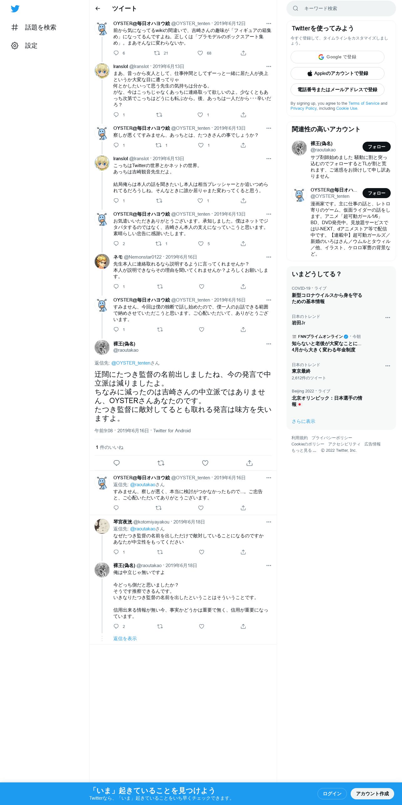Like the main tweet by 裸王(偽名)
The image size is (402, 805).
point(205,463)
